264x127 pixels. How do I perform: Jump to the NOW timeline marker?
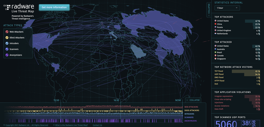pyautogui.click(x=178, y=100)
